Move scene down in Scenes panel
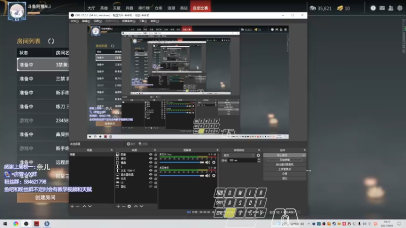406x228 pixels. pos(90,206)
